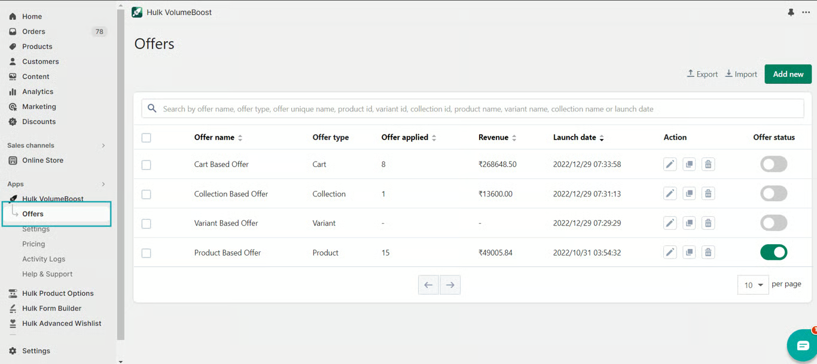Expand the Sales channels section chevron

tap(103, 145)
